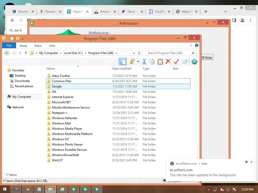Select the Windows Defender folder

pos(118,118)
